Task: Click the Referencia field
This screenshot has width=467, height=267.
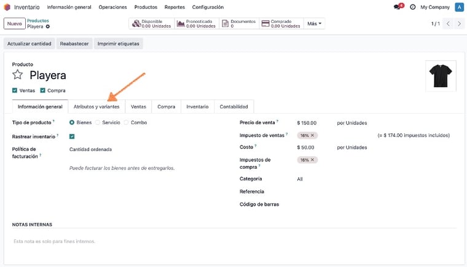Action: coord(377,192)
